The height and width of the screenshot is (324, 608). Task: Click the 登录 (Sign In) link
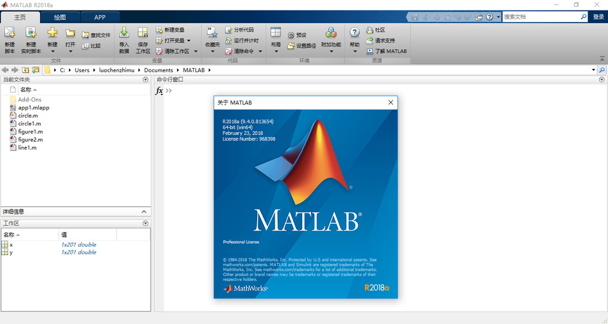point(598,17)
